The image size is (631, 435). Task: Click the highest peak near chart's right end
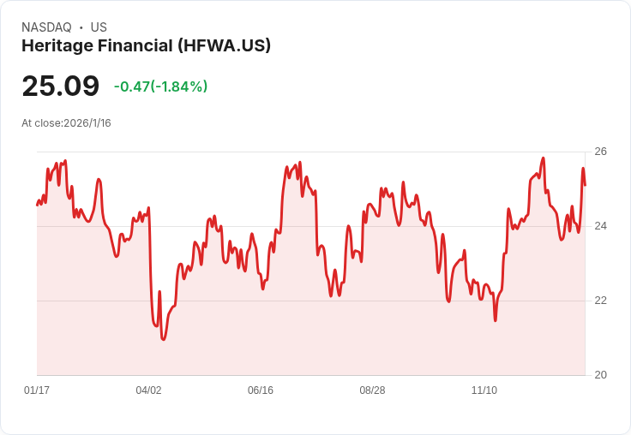tap(544, 158)
